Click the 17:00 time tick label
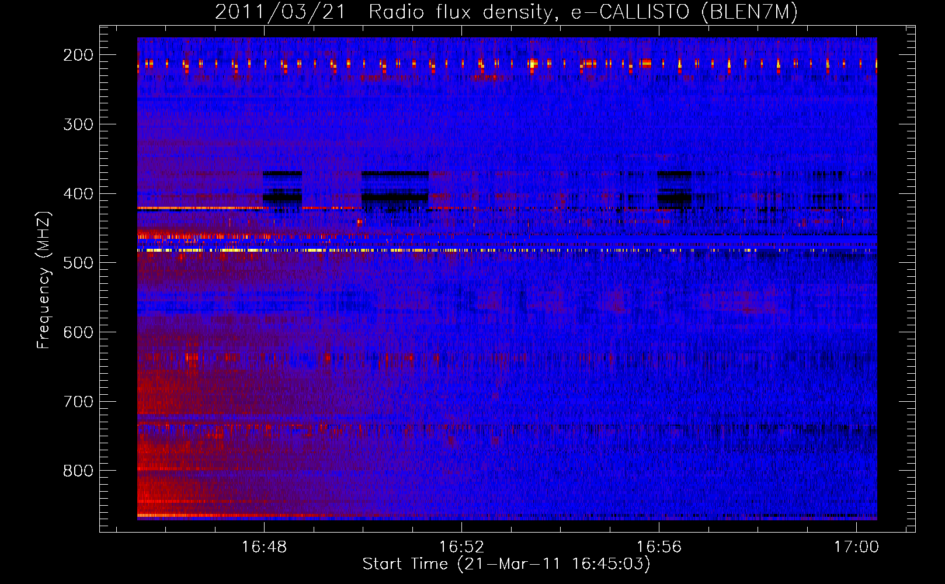The image size is (945, 584). (856, 547)
